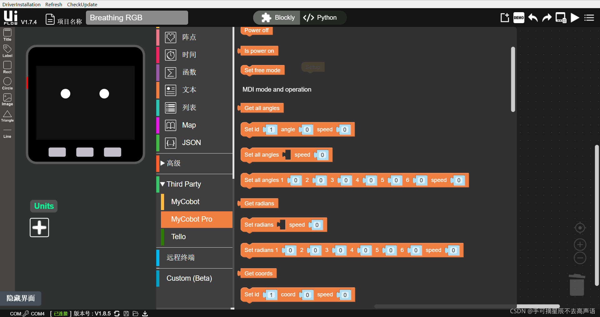Screen dimensions: 600x317
Task: Zoom in using the plus control
Action: (580, 245)
